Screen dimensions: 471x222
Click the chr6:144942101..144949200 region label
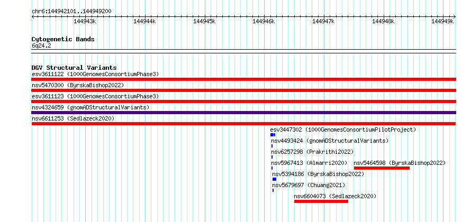[71, 11]
